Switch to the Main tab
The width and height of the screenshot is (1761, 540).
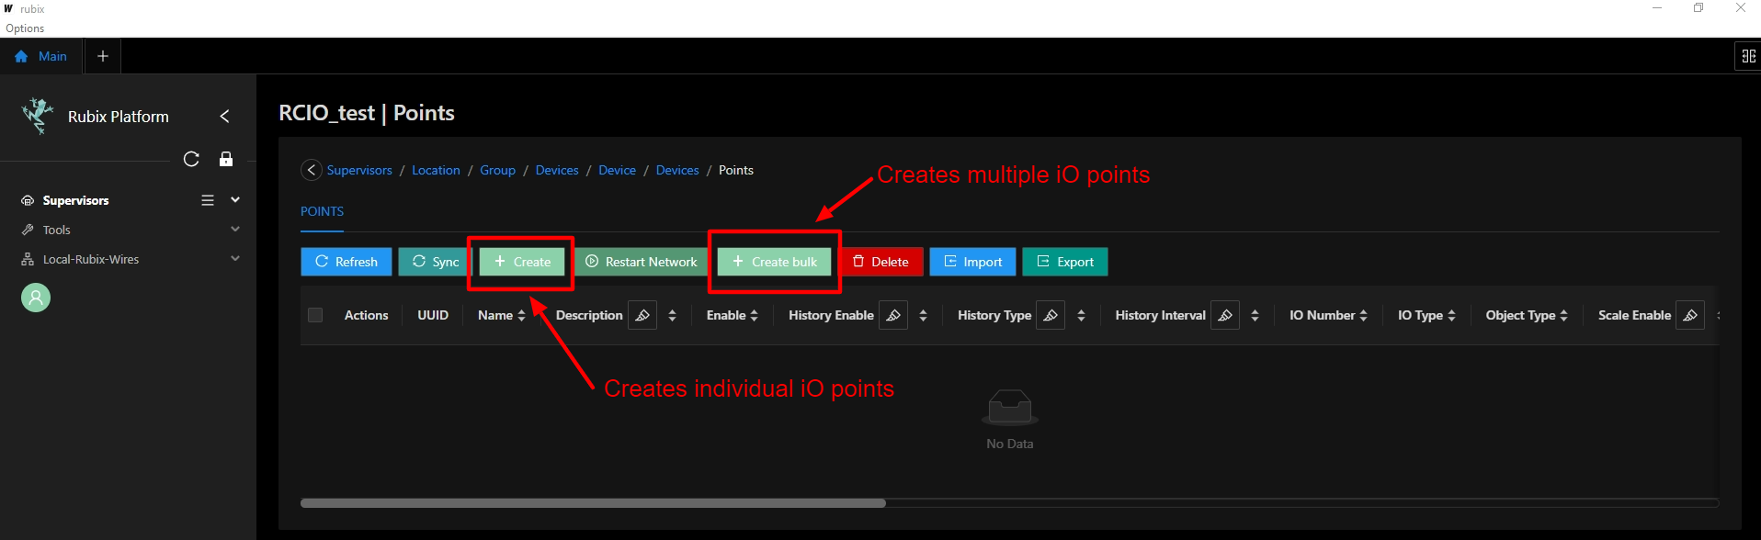click(x=41, y=56)
